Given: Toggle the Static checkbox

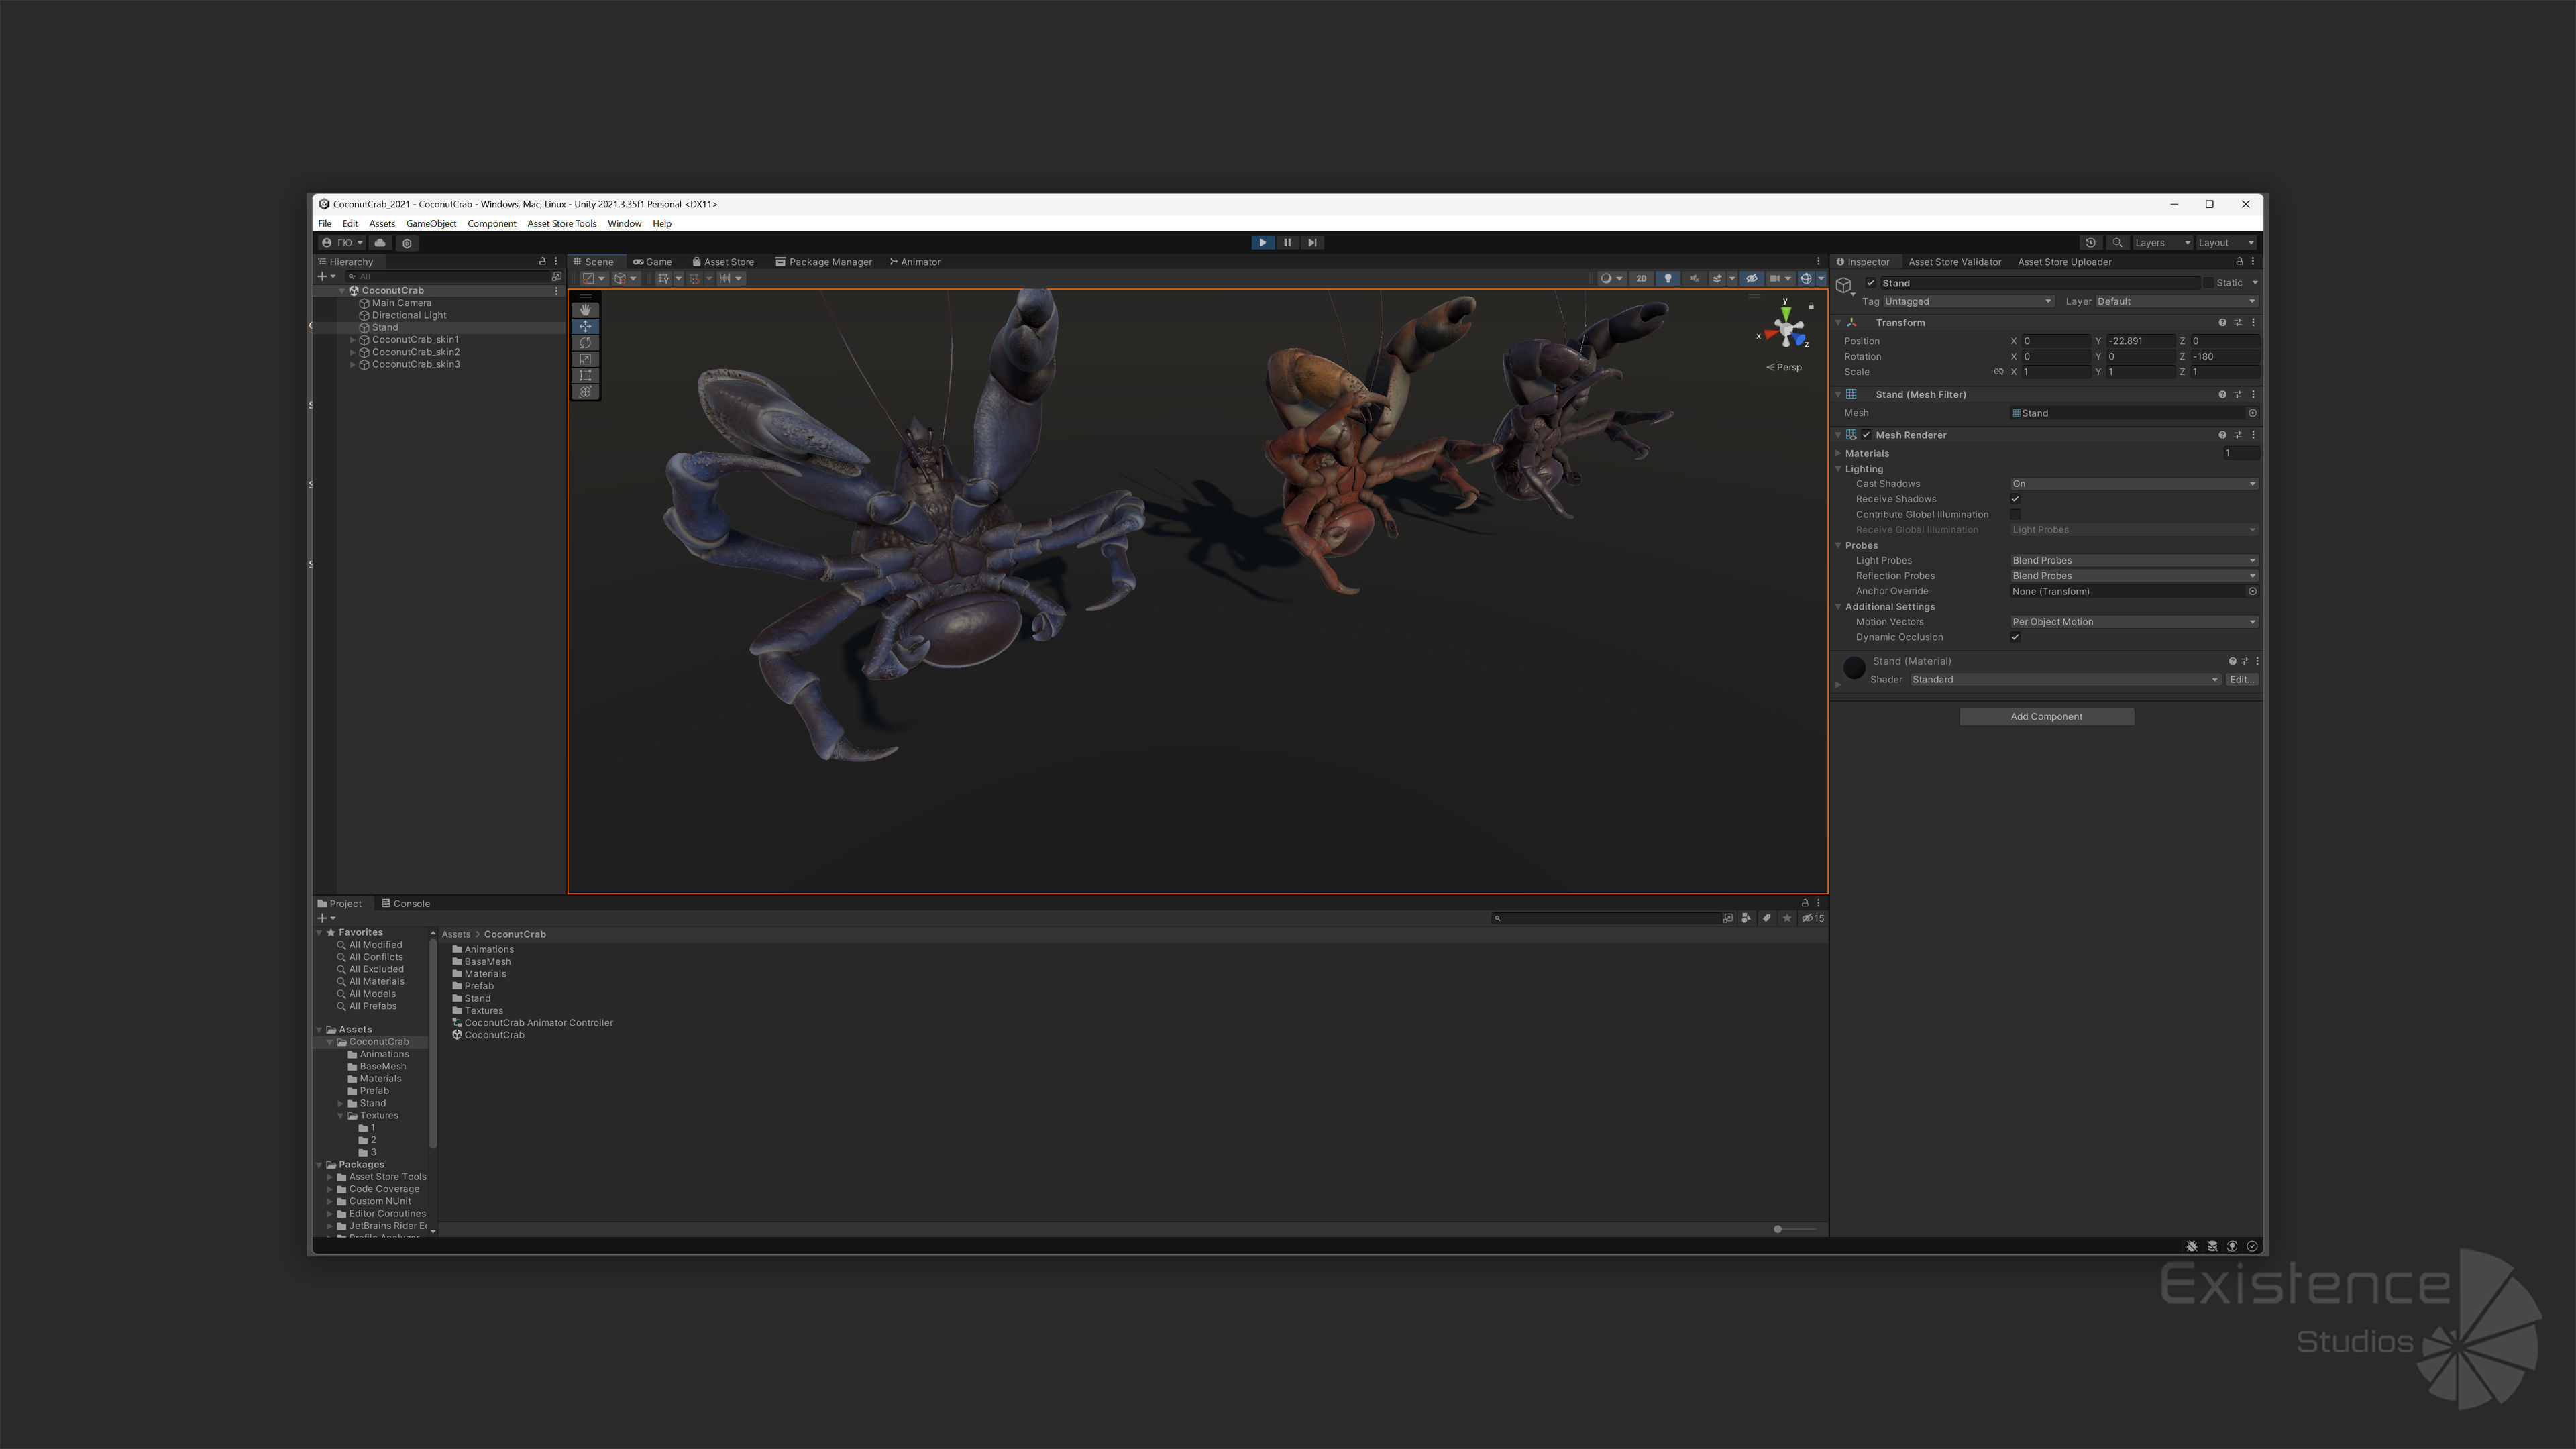Looking at the screenshot, I should coord(2208,283).
